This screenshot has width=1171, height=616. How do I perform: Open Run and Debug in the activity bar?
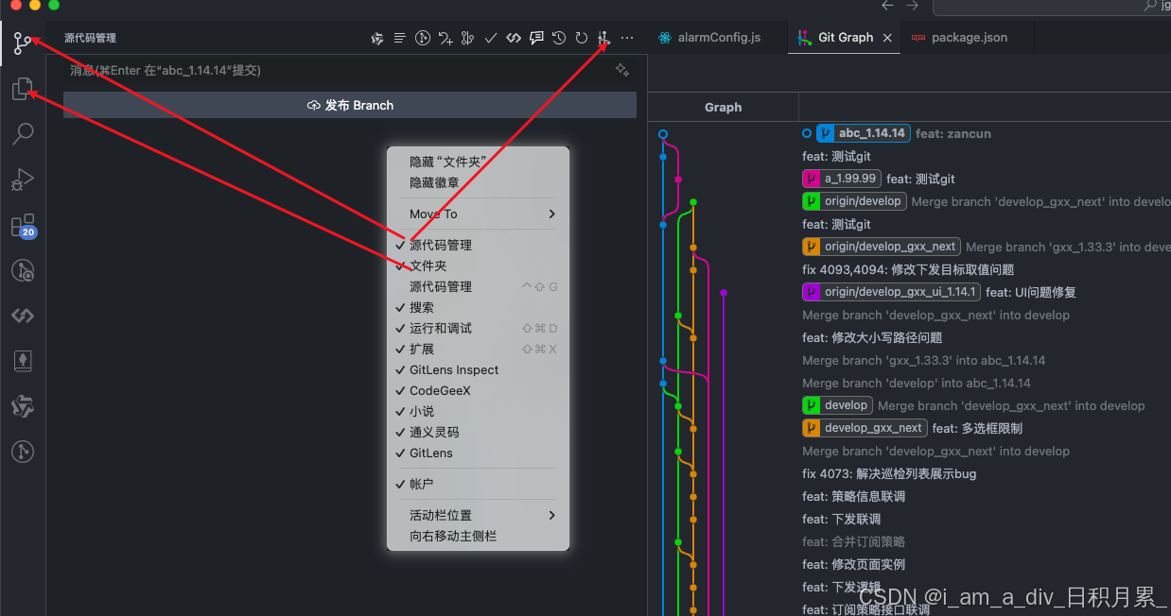coord(22,180)
